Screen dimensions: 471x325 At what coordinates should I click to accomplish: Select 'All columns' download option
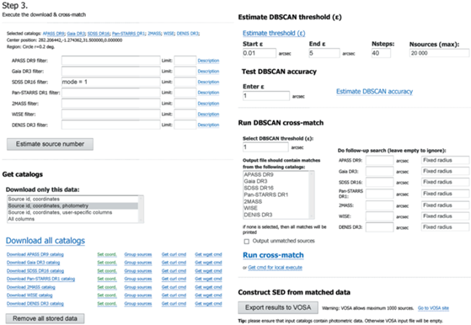(x=72, y=219)
